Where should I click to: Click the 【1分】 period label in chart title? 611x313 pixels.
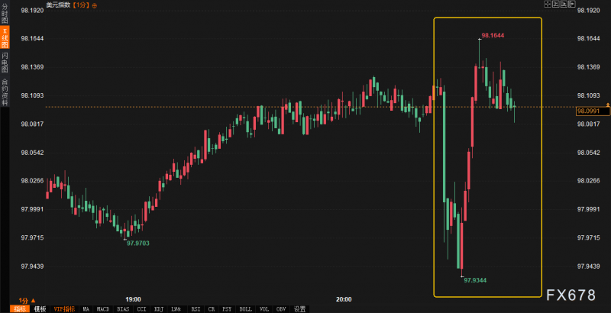coord(81,5)
